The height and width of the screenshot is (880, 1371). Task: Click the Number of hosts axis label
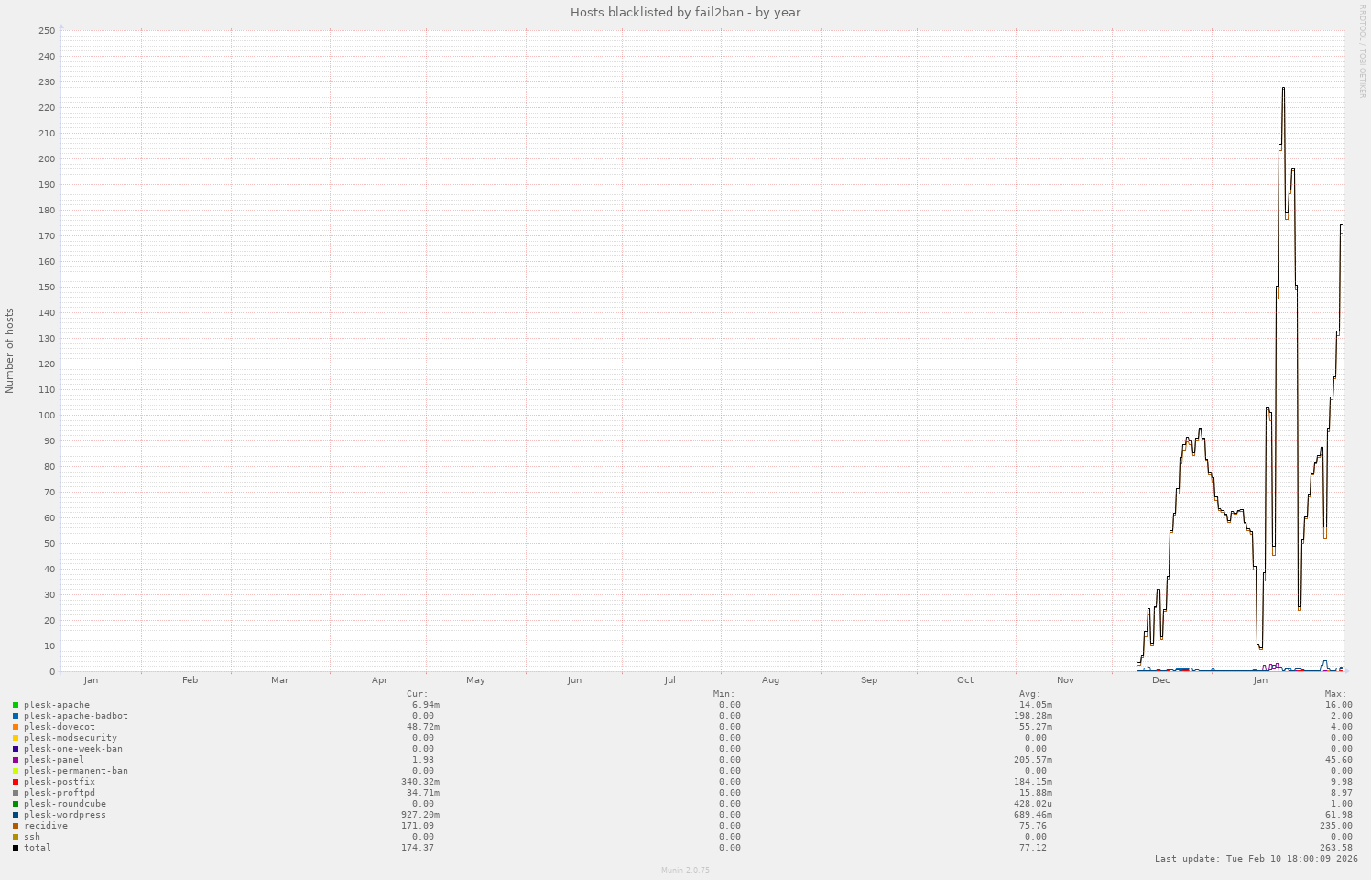click(x=9, y=351)
